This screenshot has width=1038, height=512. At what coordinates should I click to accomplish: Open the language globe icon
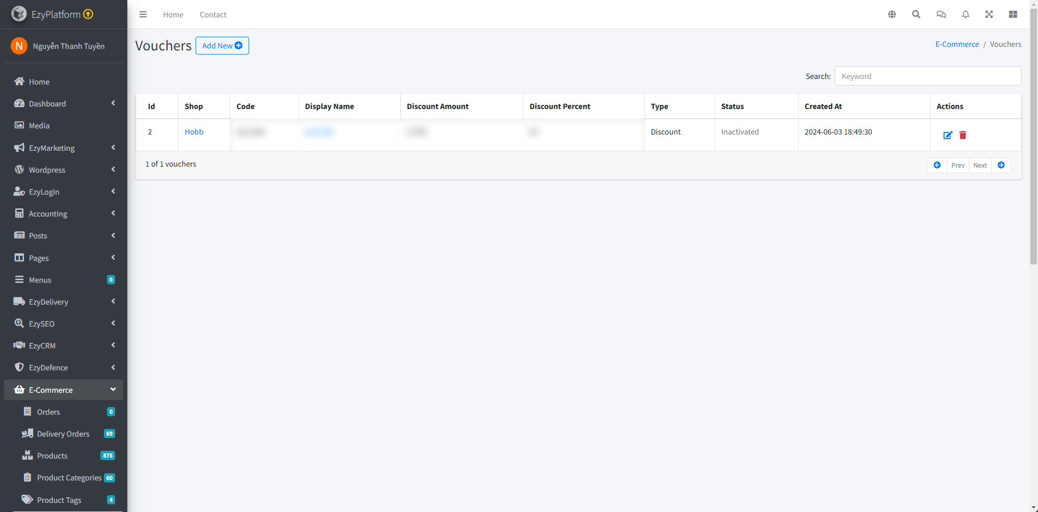[x=892, y=14]
